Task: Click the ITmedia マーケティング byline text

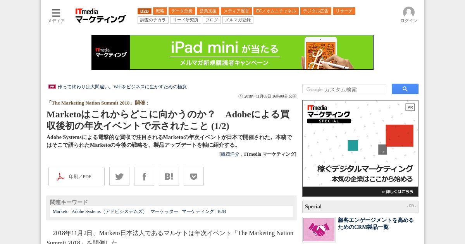Action: (x=269, y=154)
